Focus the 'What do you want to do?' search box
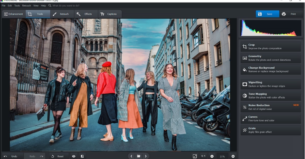Screen dimensions: 305x159 click(x=66, y=6)
